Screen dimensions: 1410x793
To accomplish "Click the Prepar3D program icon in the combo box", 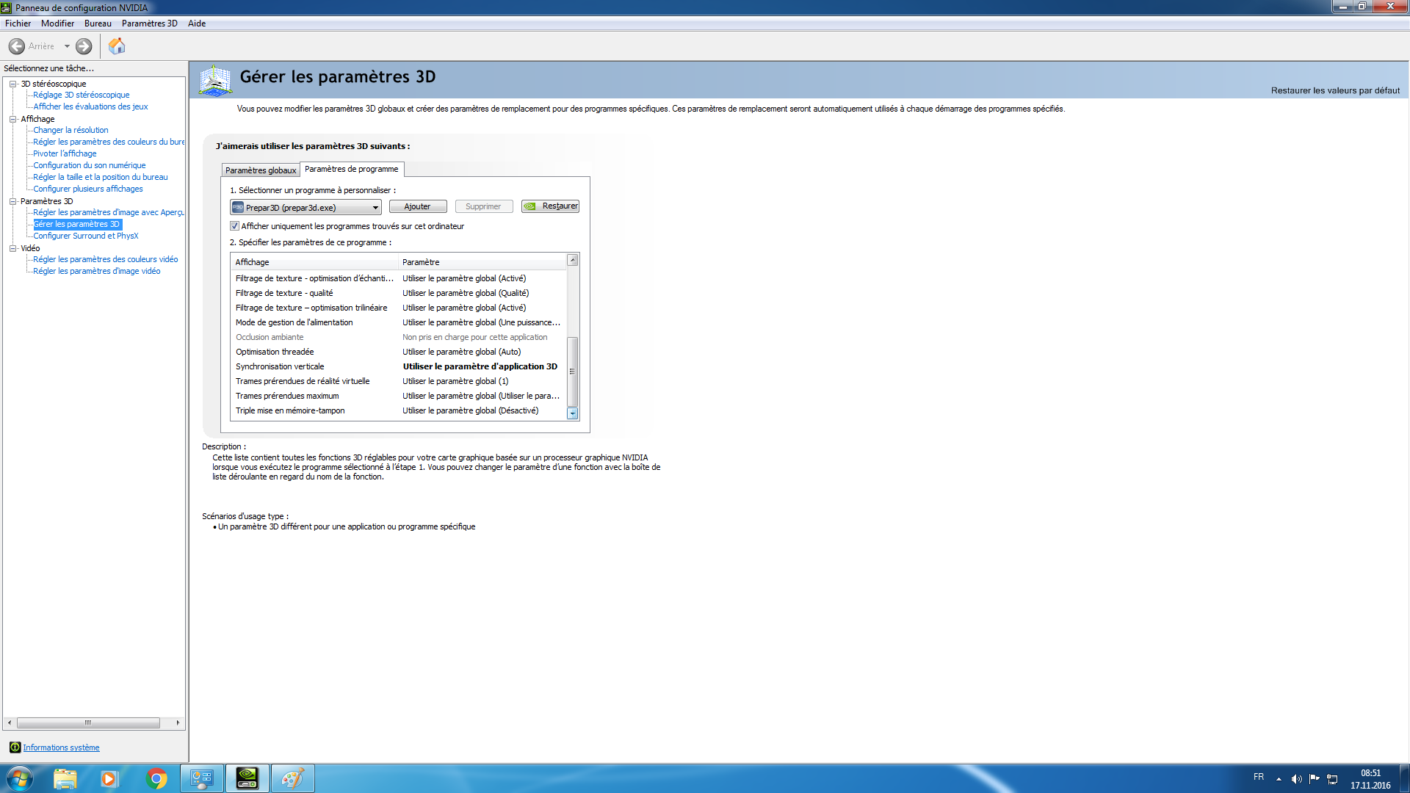I will click(238, 208).
